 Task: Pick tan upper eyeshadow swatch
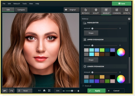coord(97,54)
